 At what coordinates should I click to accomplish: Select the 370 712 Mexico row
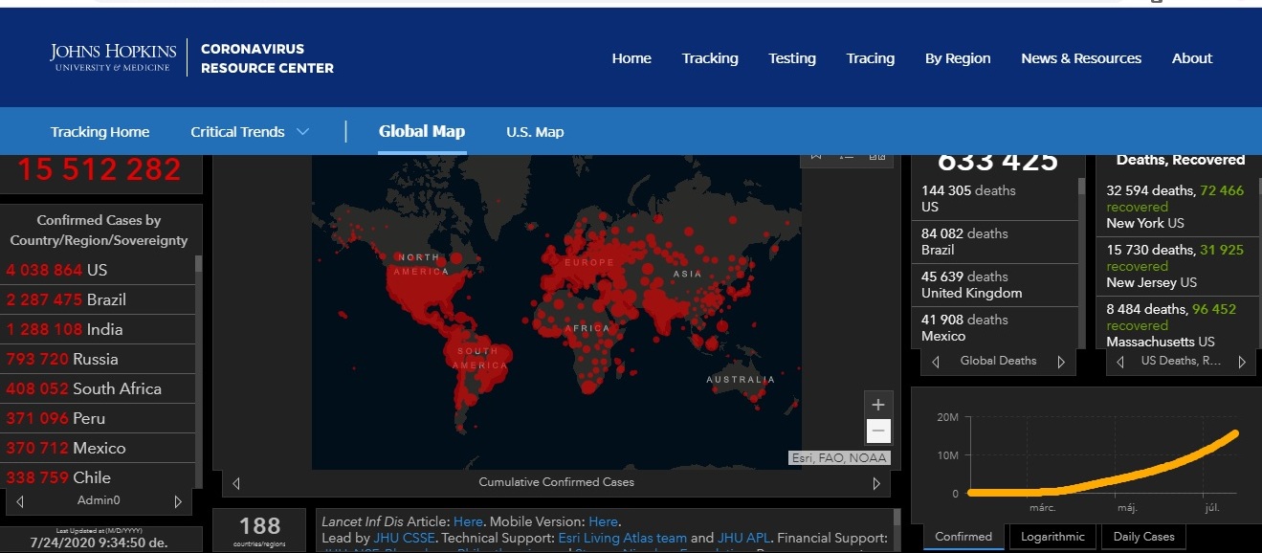[99, 448]
